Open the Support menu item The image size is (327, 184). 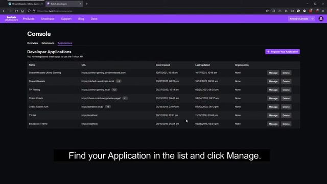click(66, 19)
